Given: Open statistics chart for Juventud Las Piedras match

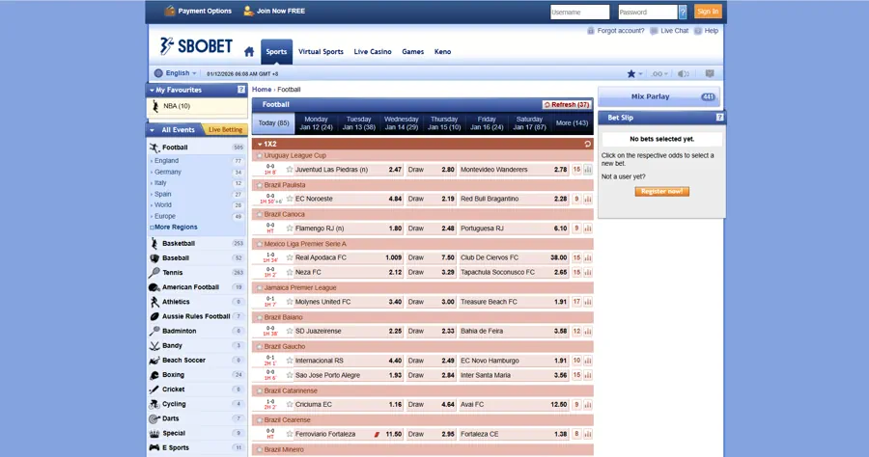Looking at the screenshot, I should click(587, 170).
